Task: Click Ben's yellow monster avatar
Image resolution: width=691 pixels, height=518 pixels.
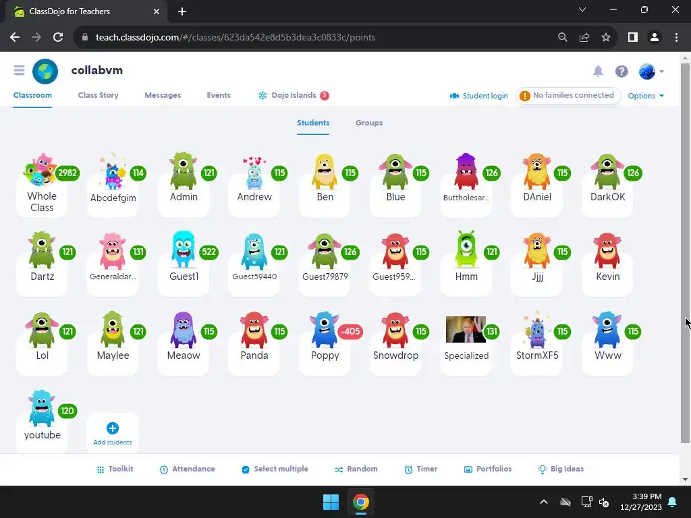Action: (325, 171)
